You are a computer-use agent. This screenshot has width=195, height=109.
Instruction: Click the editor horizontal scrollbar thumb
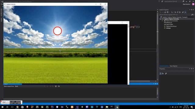tap(140, 81)
